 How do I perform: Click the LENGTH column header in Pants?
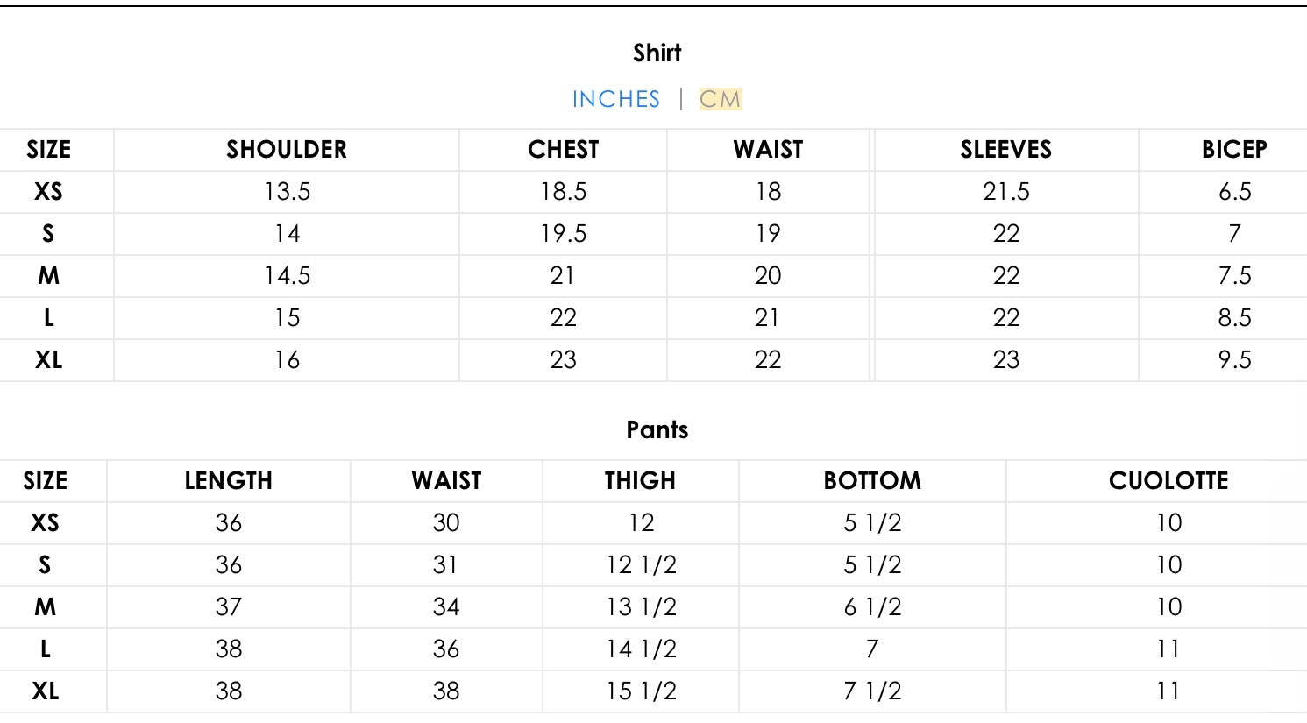(228, 481)
